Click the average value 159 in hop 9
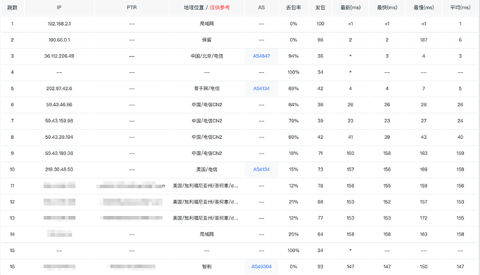Viewport: 480px width, 275px height. [x=461, y=153]
